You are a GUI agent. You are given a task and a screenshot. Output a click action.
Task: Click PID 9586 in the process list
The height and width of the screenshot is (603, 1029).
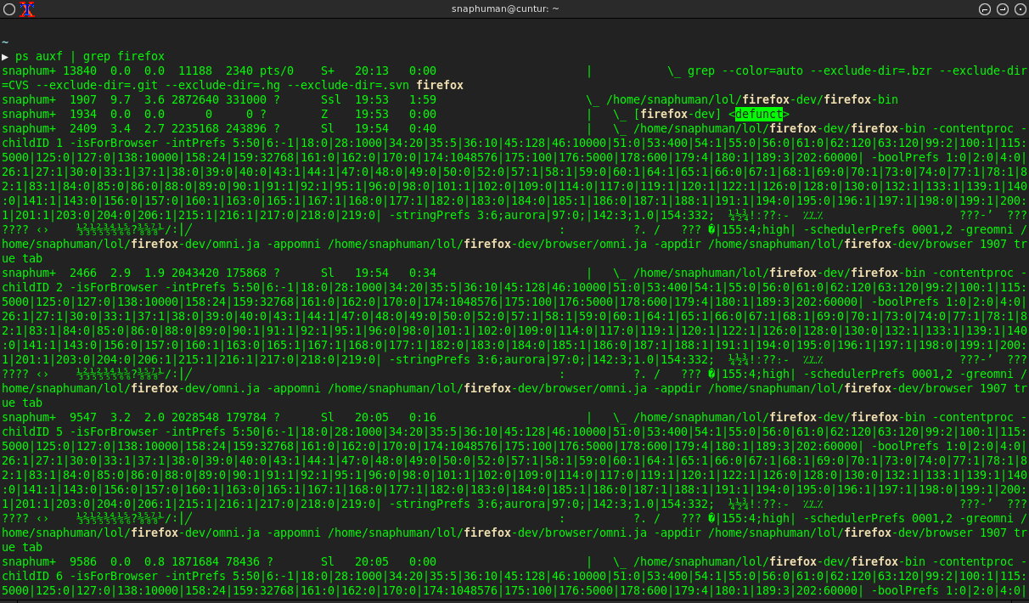83,561
